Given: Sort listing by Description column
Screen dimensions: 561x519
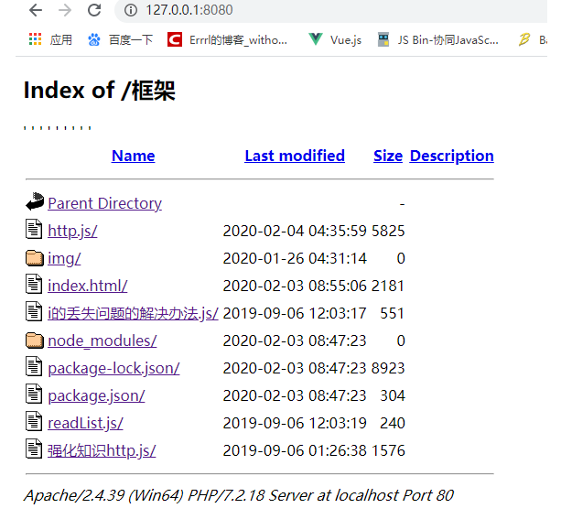Looking at the screenshot, I should tap(451, 156).
